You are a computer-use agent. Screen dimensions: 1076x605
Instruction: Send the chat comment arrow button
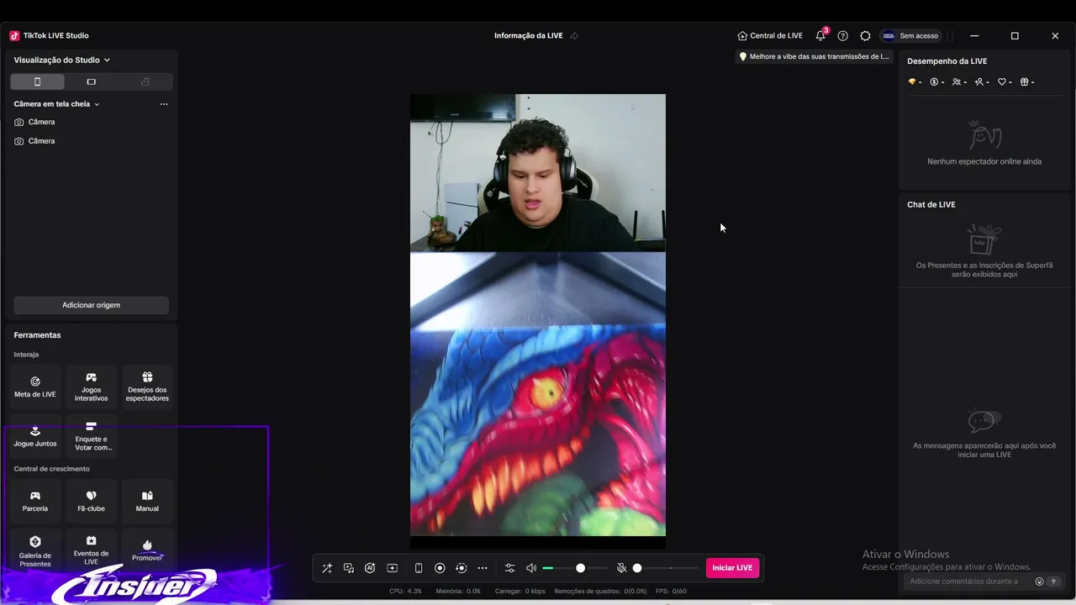click(1053, 581)
